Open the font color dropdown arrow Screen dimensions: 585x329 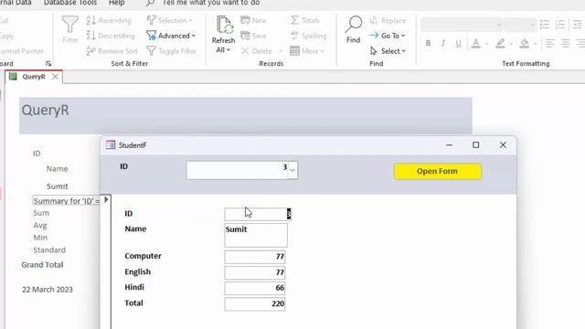pos(486,44)
